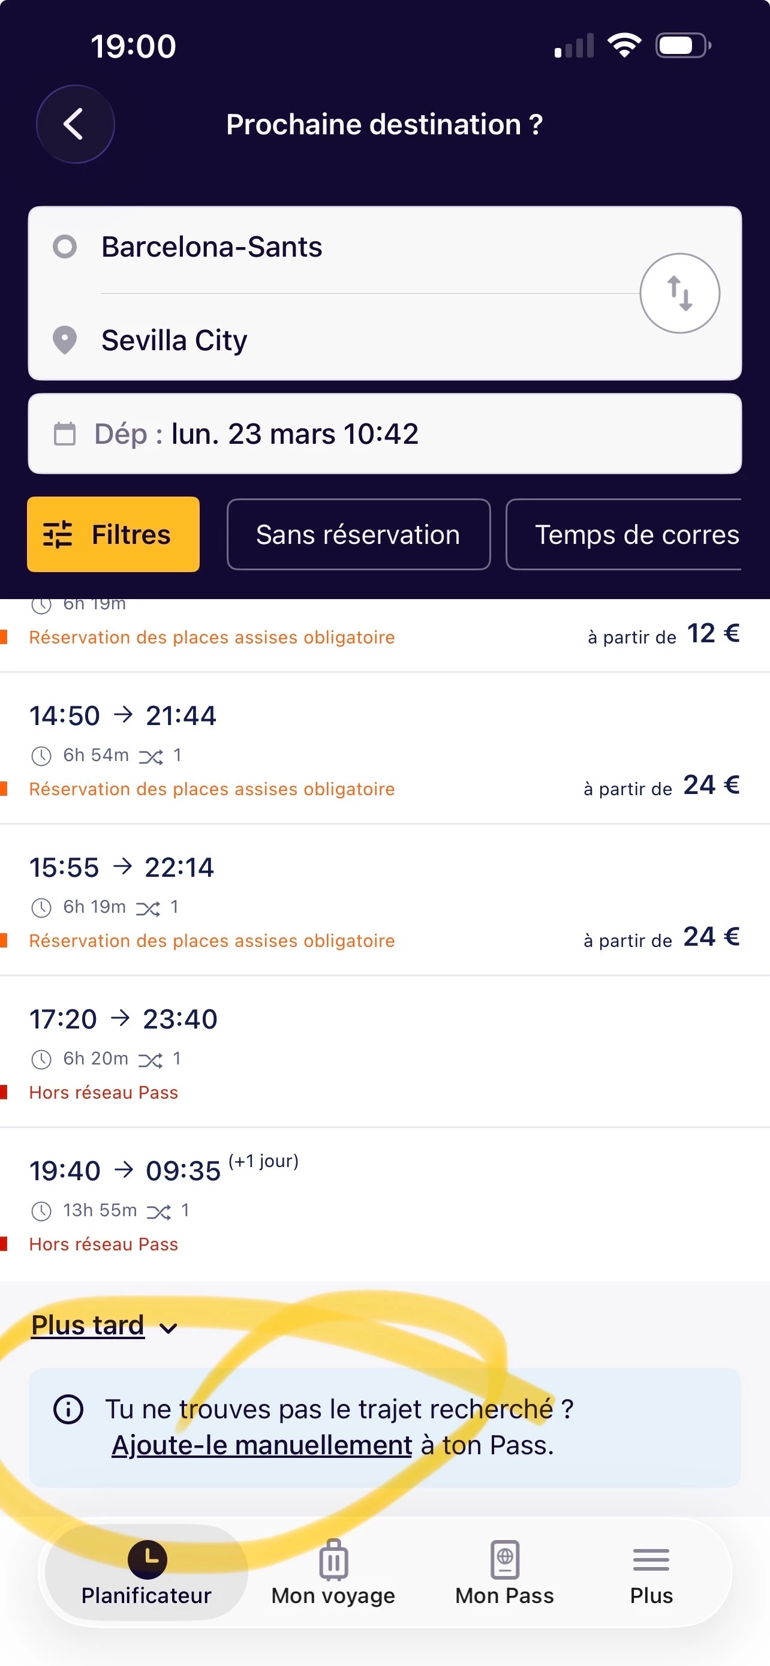The width and height of the screenshot is (770, 1666).
Task: Open the Planificateur tab
Action: pos(147,1572)
